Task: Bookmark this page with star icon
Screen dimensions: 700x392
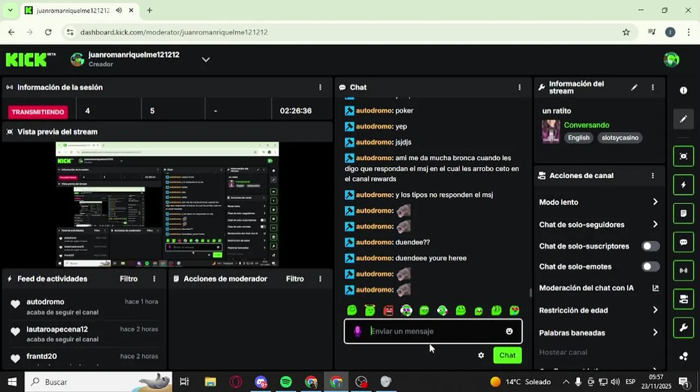Action: 626,32
